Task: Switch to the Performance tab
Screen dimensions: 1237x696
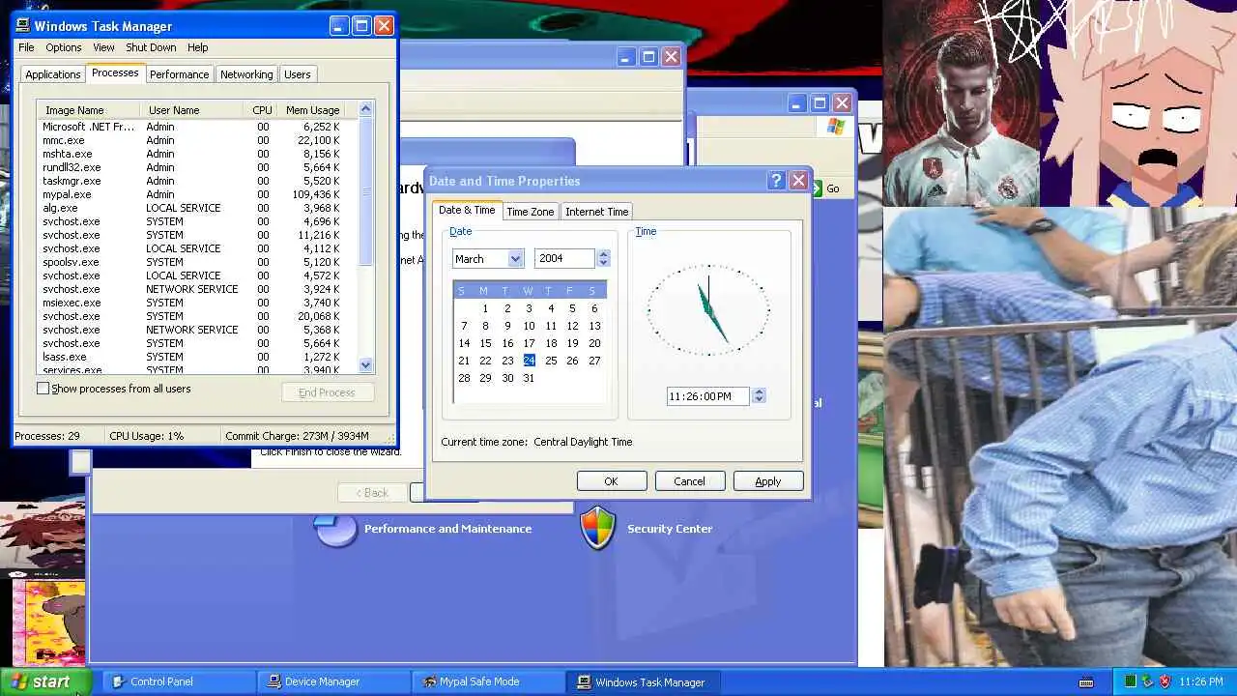Action: [179, 74]
